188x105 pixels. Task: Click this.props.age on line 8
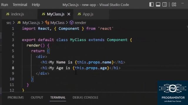point(91,68)
